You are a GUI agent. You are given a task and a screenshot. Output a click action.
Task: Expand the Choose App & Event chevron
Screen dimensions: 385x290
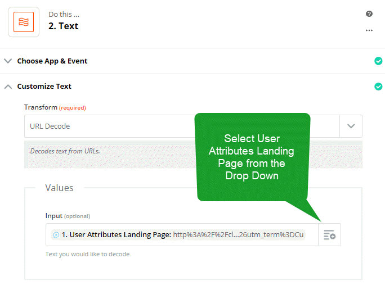point(8,61)
